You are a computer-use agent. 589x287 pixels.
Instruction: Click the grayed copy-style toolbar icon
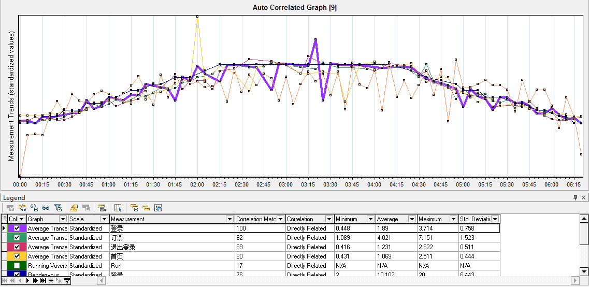(85, 207)
